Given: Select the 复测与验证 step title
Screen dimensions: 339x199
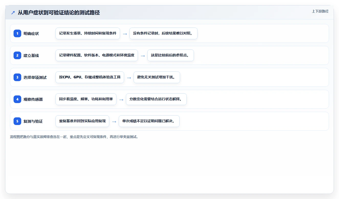Looking at the screenshot, I should pos(33,121).
